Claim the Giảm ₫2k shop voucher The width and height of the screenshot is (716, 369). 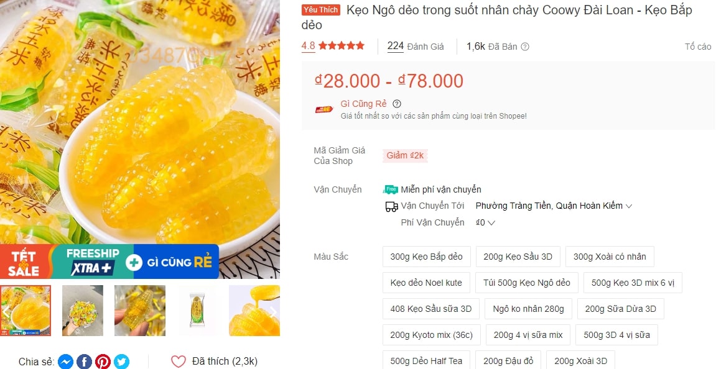click(x=405, y=155)
